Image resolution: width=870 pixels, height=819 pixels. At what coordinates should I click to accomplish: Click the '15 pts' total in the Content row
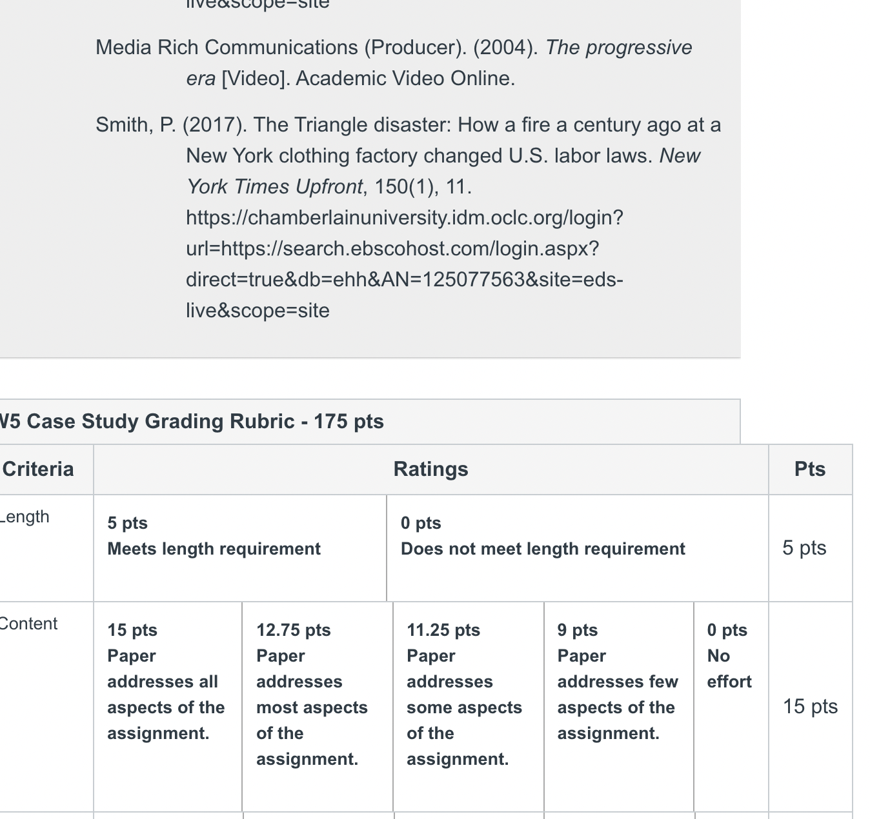pyautogui.click(x=810, y=706)
